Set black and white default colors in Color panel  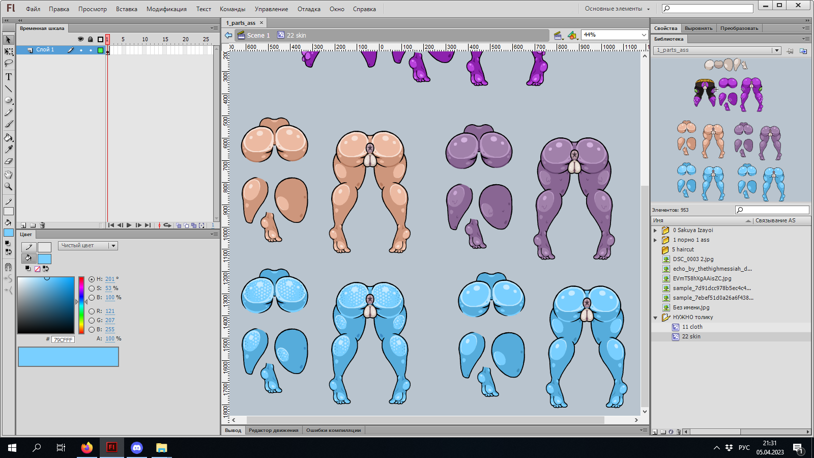tap(28, 269)
